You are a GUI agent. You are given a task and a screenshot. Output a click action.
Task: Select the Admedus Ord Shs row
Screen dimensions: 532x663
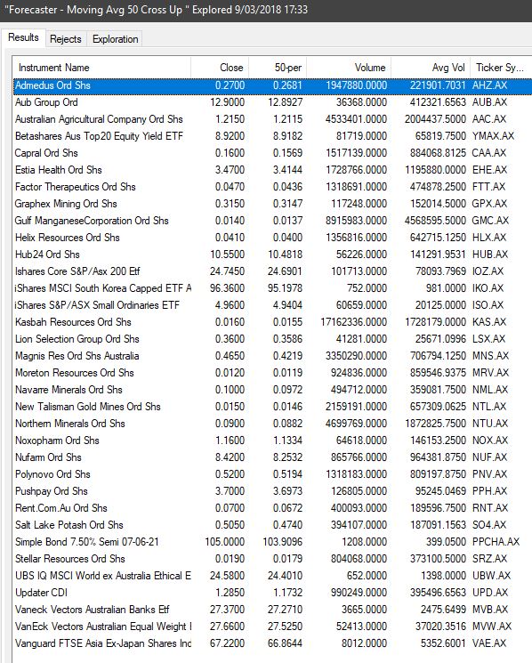pyautogui.click(x=272, y=85)
